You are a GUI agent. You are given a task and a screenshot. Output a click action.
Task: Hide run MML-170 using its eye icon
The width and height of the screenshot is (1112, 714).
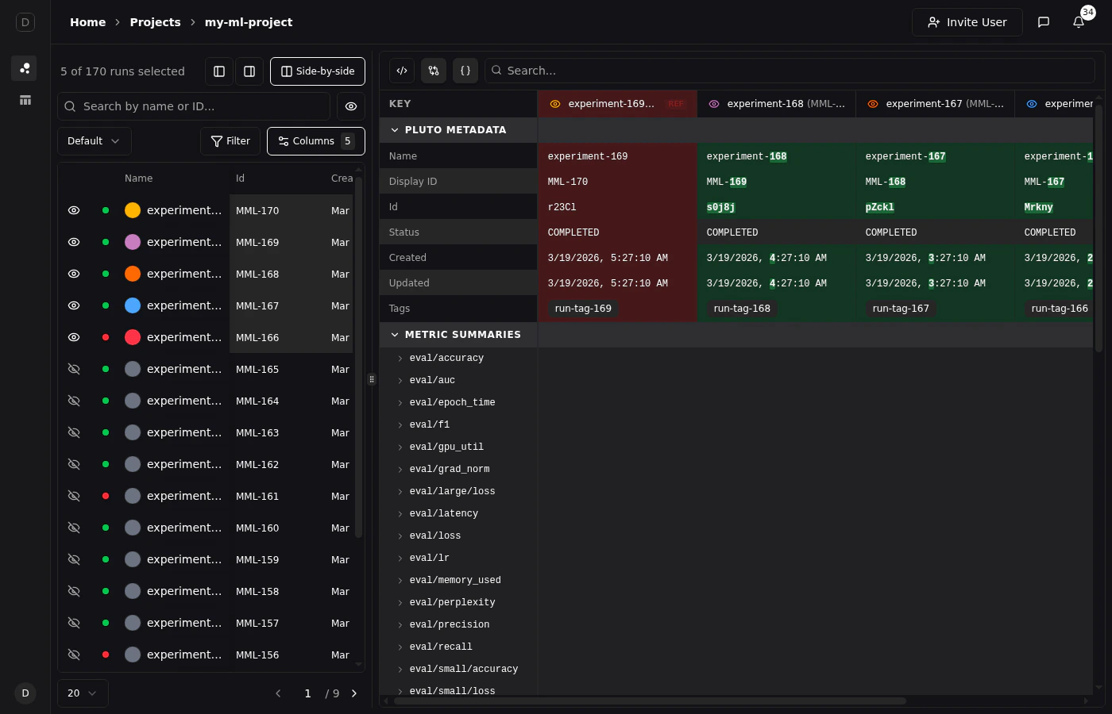(x=74, y=210)
